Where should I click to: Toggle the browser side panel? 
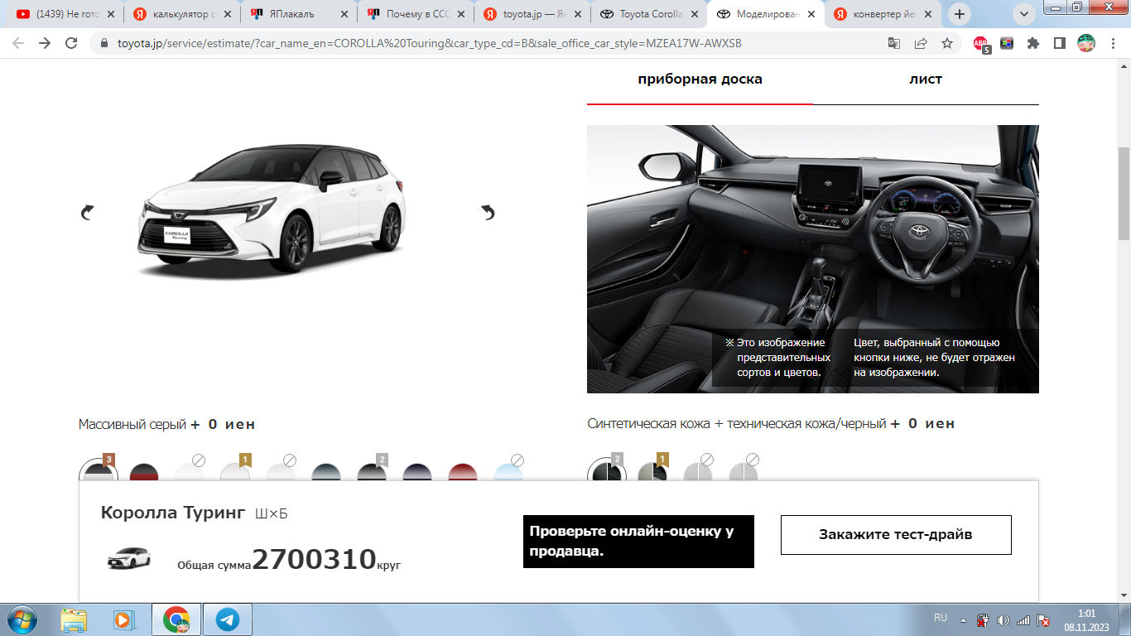point(1059,43)
